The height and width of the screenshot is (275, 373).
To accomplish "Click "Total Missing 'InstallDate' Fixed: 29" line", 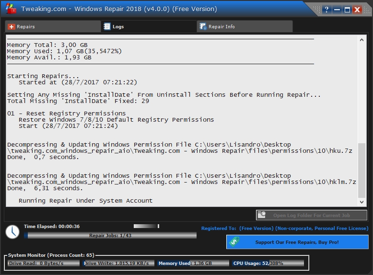I will (78, 101).
